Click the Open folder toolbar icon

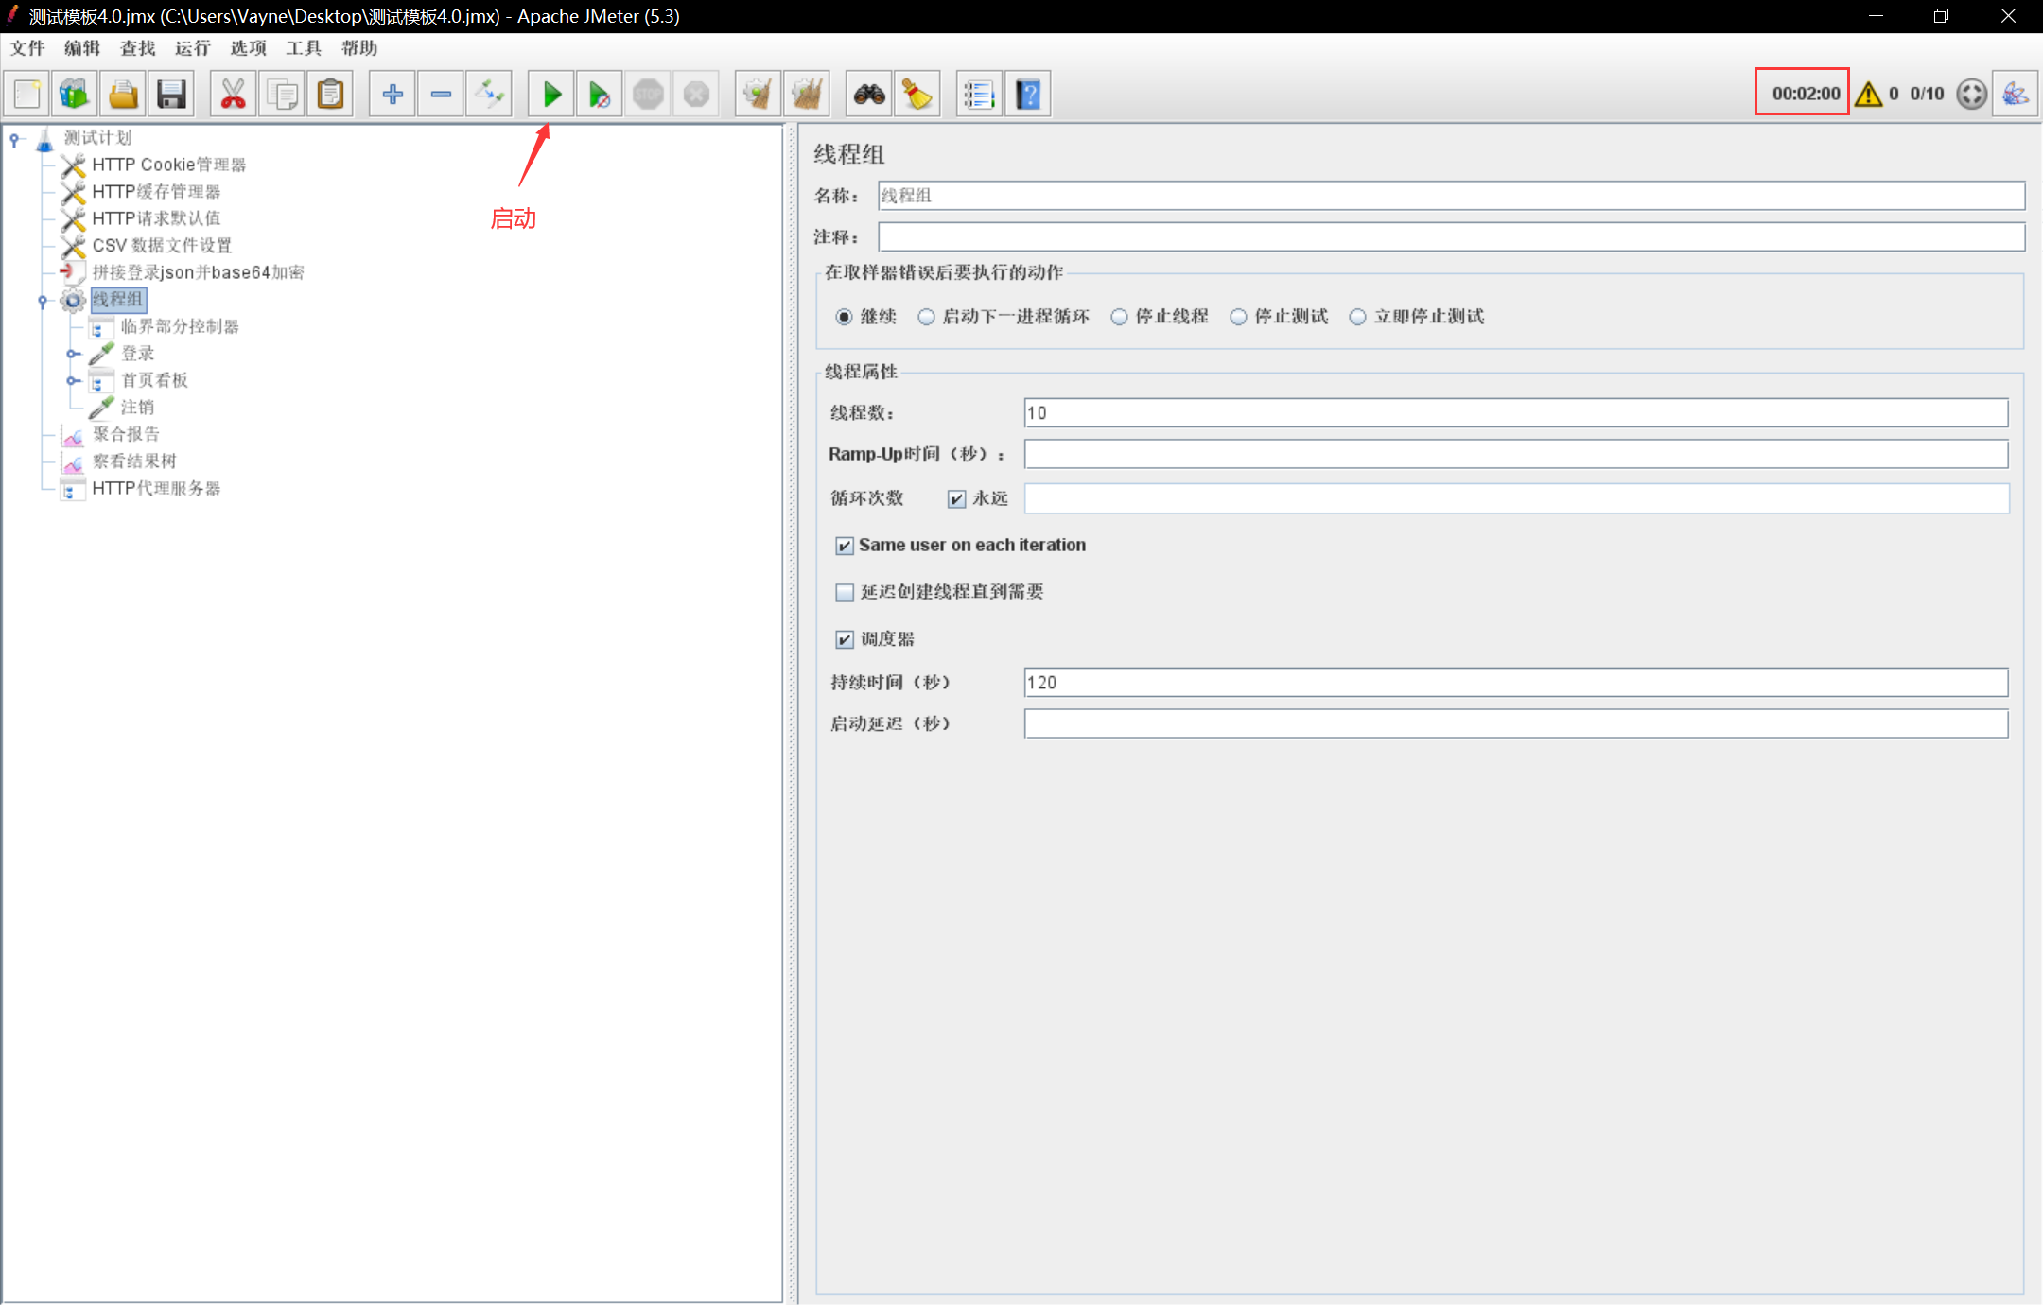[x=123, y=94]
